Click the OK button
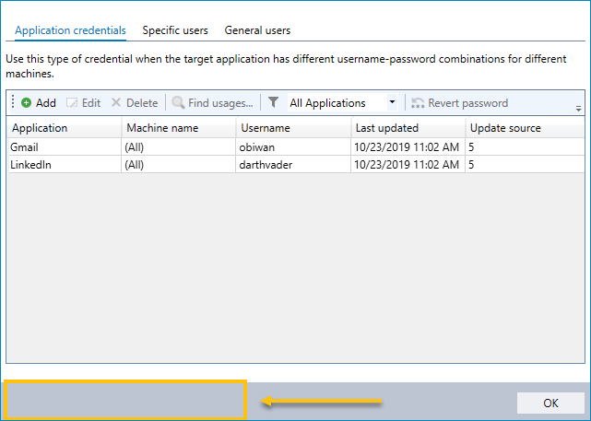The image size is (591, 421). (550, 403)
